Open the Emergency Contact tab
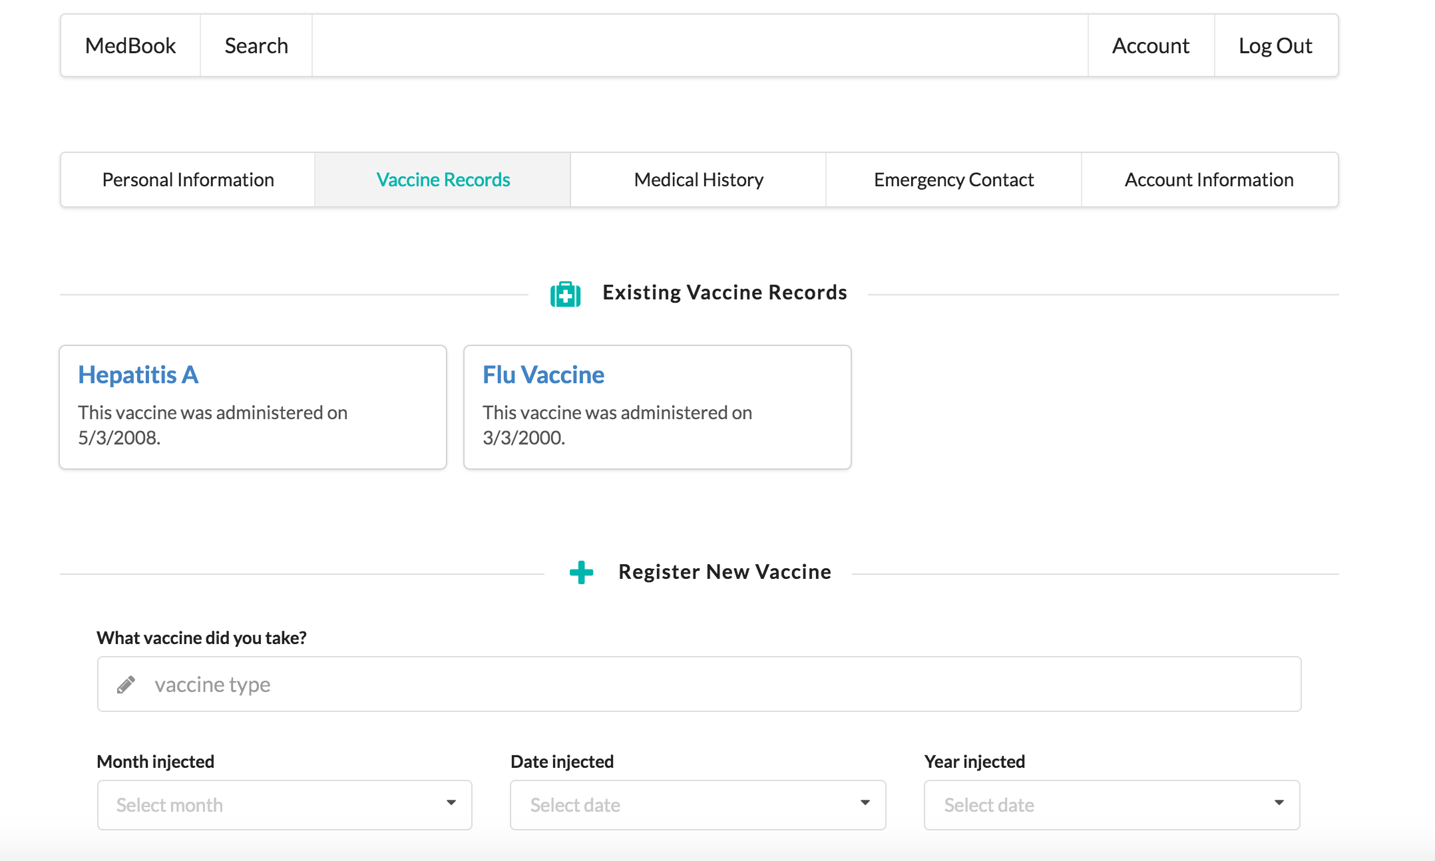The height and width of the screenshot is (861, 1435). tap(953, 180)
